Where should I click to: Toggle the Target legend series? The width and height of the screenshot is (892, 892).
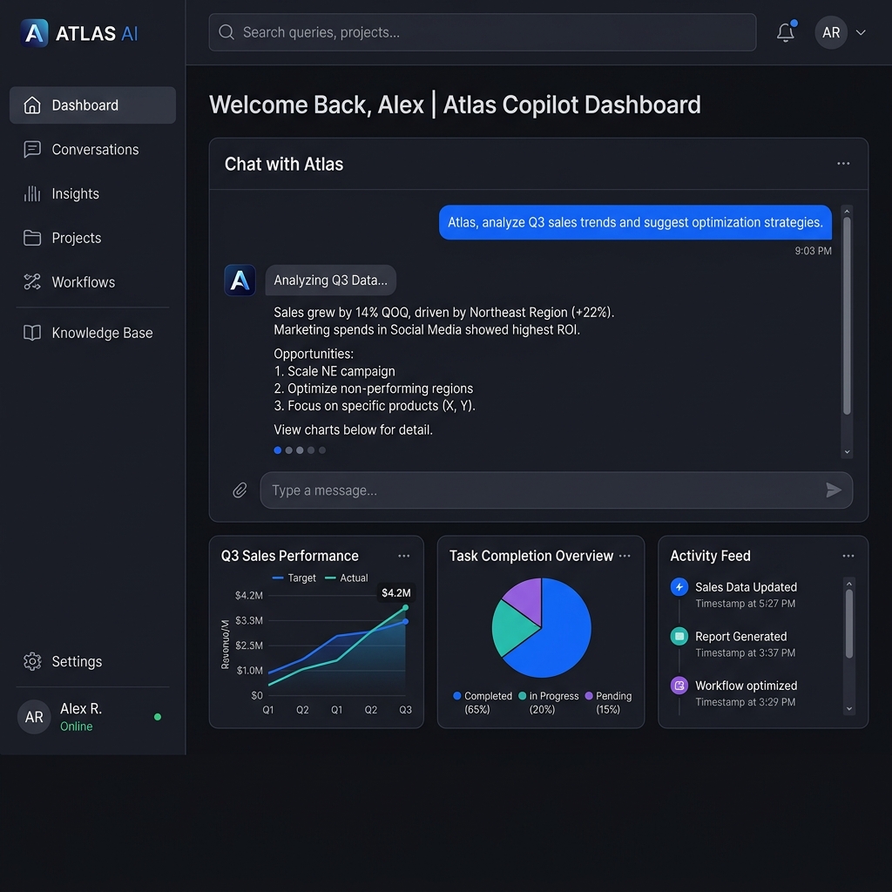(294, 578)
